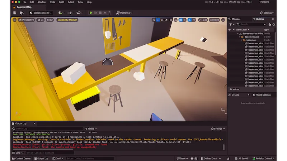
Task: Switch to the Outliner tab
Action: coord(258,19)
